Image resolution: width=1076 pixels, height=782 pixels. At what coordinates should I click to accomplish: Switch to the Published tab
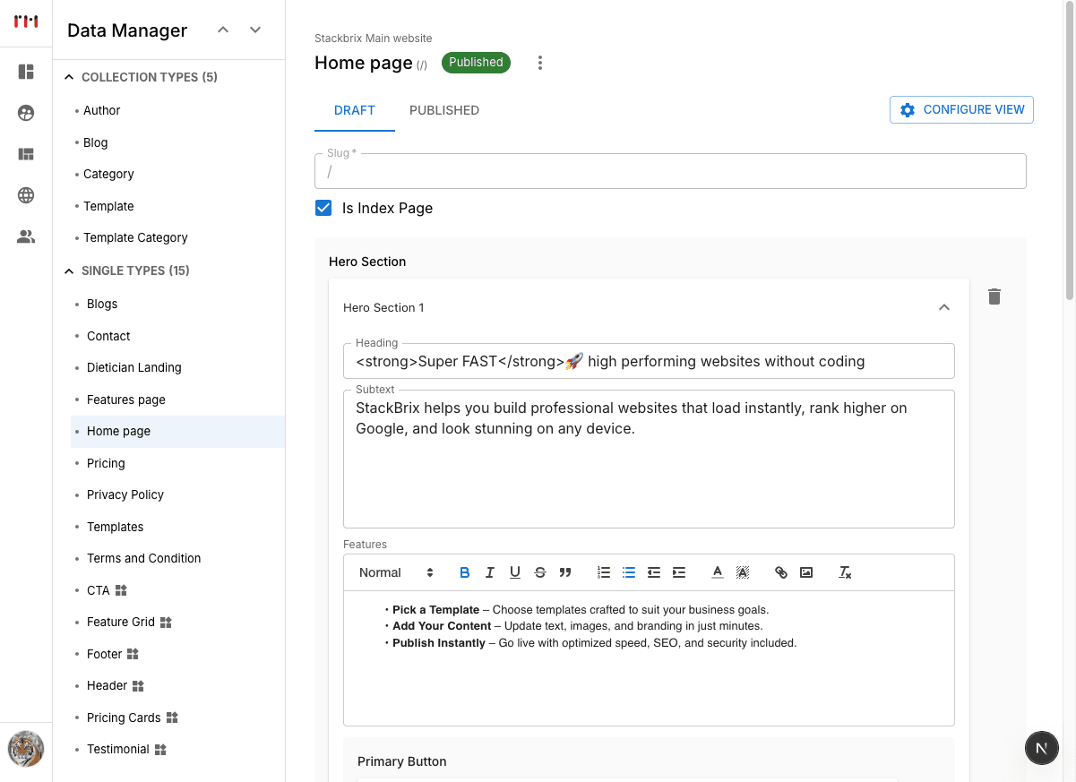point(443,110)
